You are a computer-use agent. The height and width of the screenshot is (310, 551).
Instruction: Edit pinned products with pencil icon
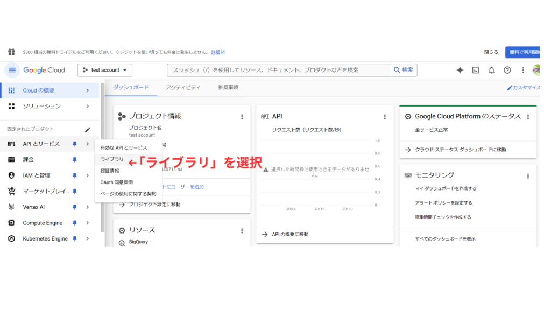click(x=88, y=129)
